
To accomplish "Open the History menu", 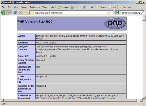I will click(x=24, y=7).
